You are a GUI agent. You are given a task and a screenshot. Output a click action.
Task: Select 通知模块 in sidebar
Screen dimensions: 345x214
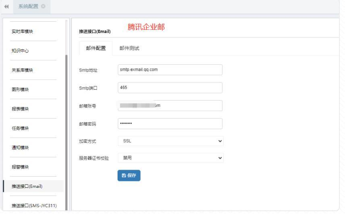(20, 148)
